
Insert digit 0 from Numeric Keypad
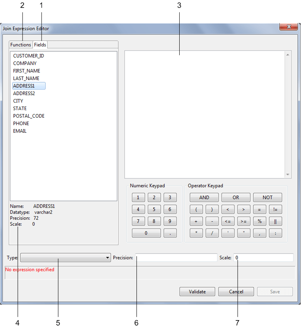point(146,233)
